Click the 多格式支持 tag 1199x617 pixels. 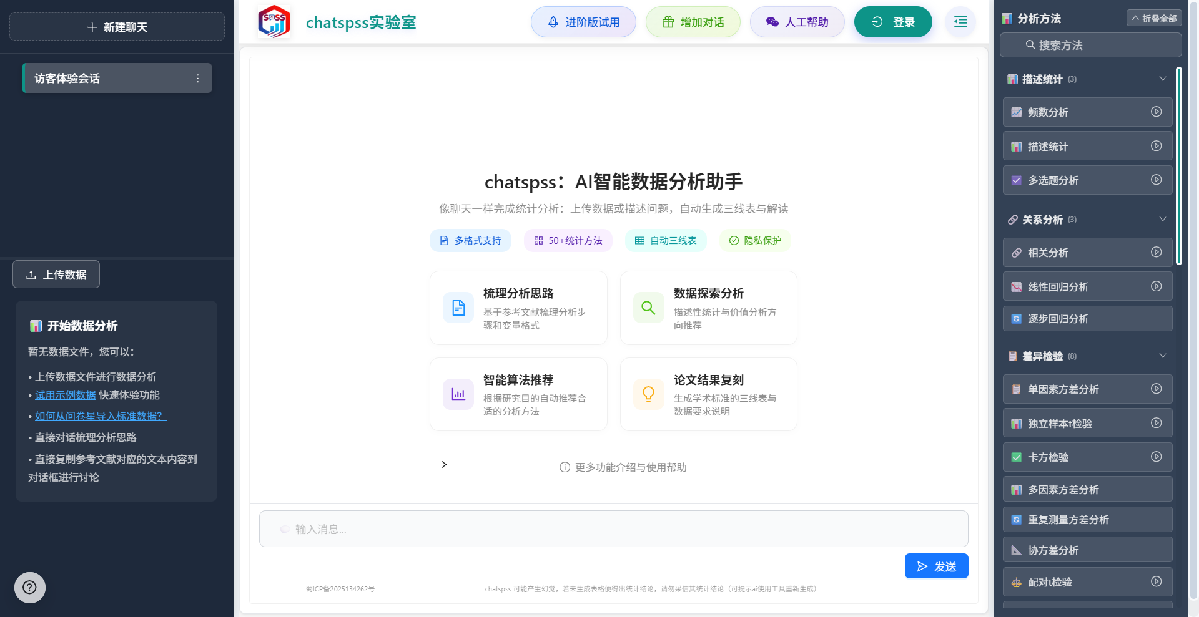[470, 240]
